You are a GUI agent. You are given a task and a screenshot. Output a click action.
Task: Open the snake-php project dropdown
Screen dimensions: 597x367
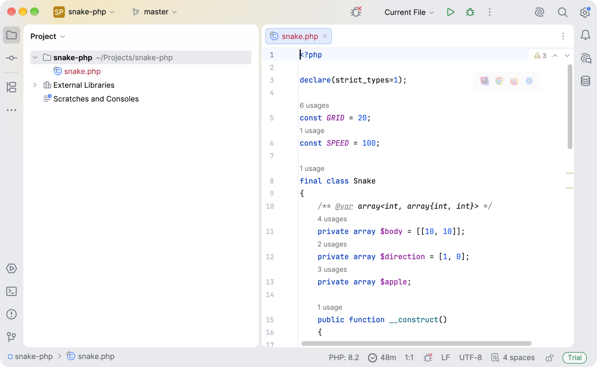point(84,12)
